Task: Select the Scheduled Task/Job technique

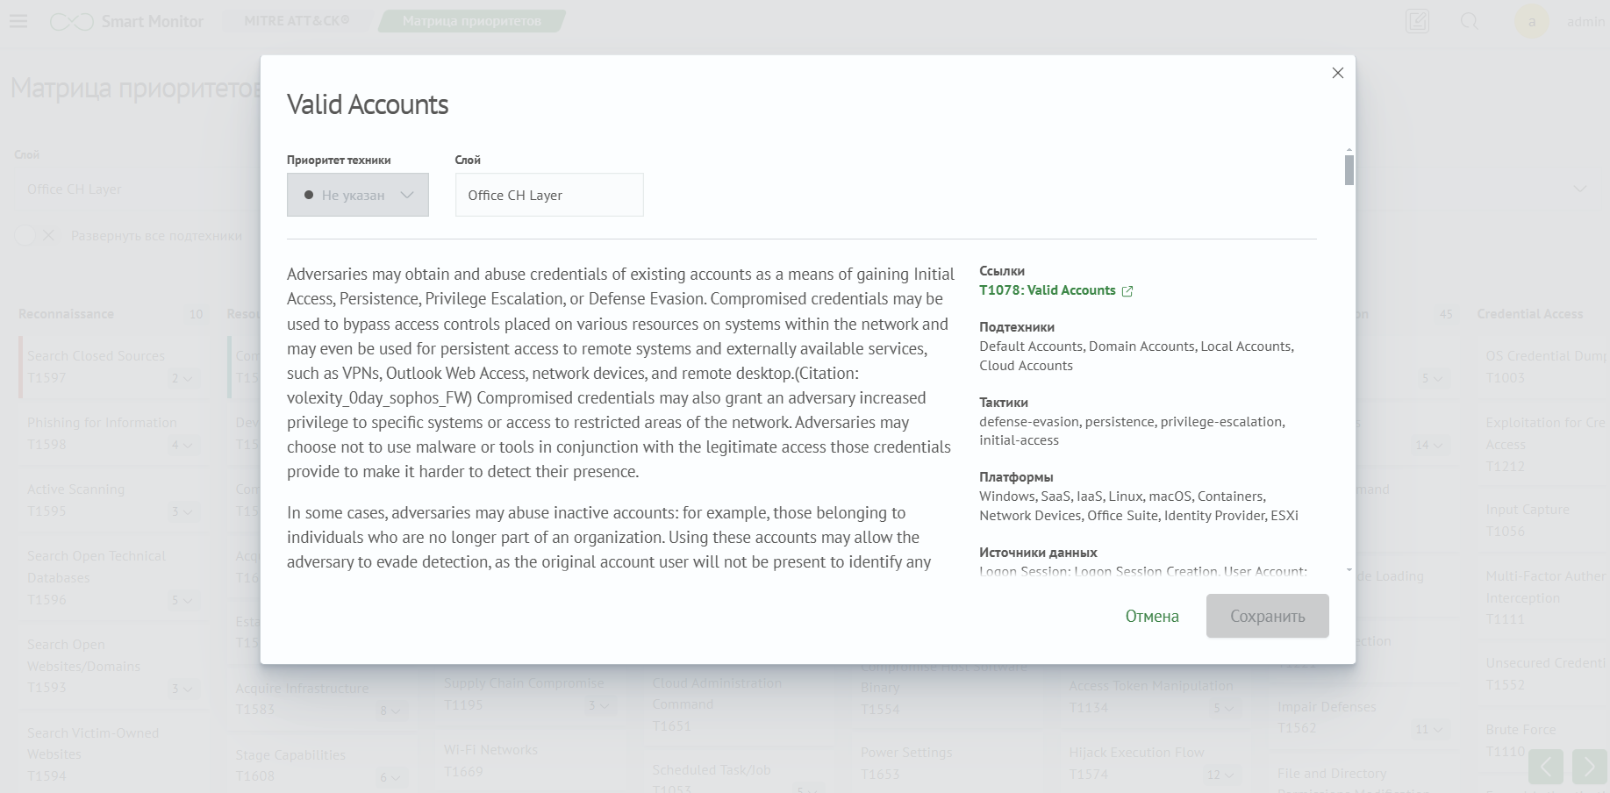Action: pos(739,776)
